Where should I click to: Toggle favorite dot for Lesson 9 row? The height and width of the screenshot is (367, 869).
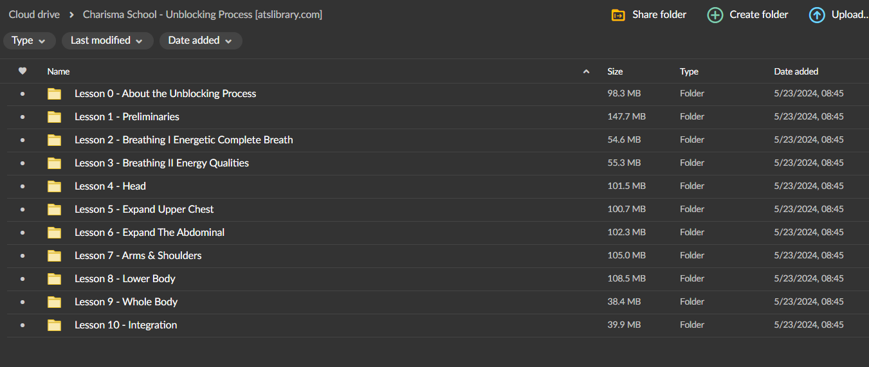23,302
